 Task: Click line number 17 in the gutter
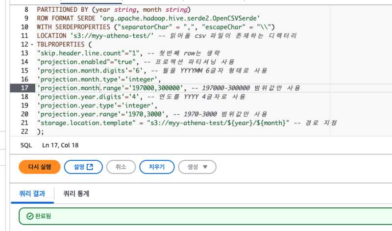[x=24, y=88]
